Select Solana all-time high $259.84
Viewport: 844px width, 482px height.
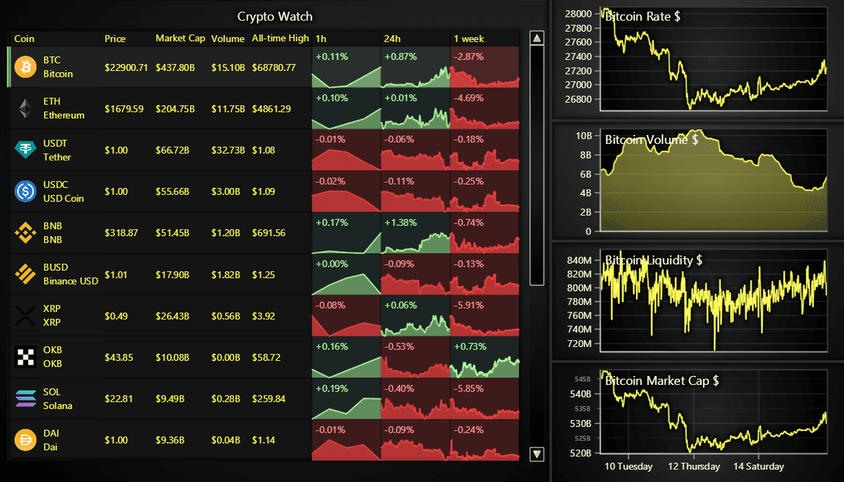click(268, 399)
